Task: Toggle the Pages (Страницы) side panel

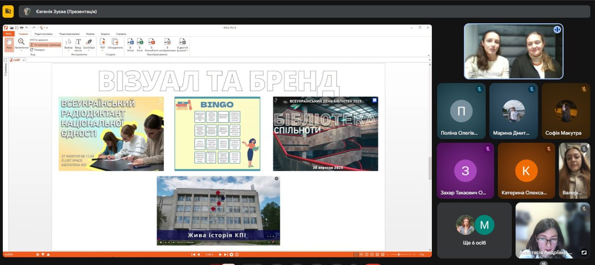Action: click(6, 70)
